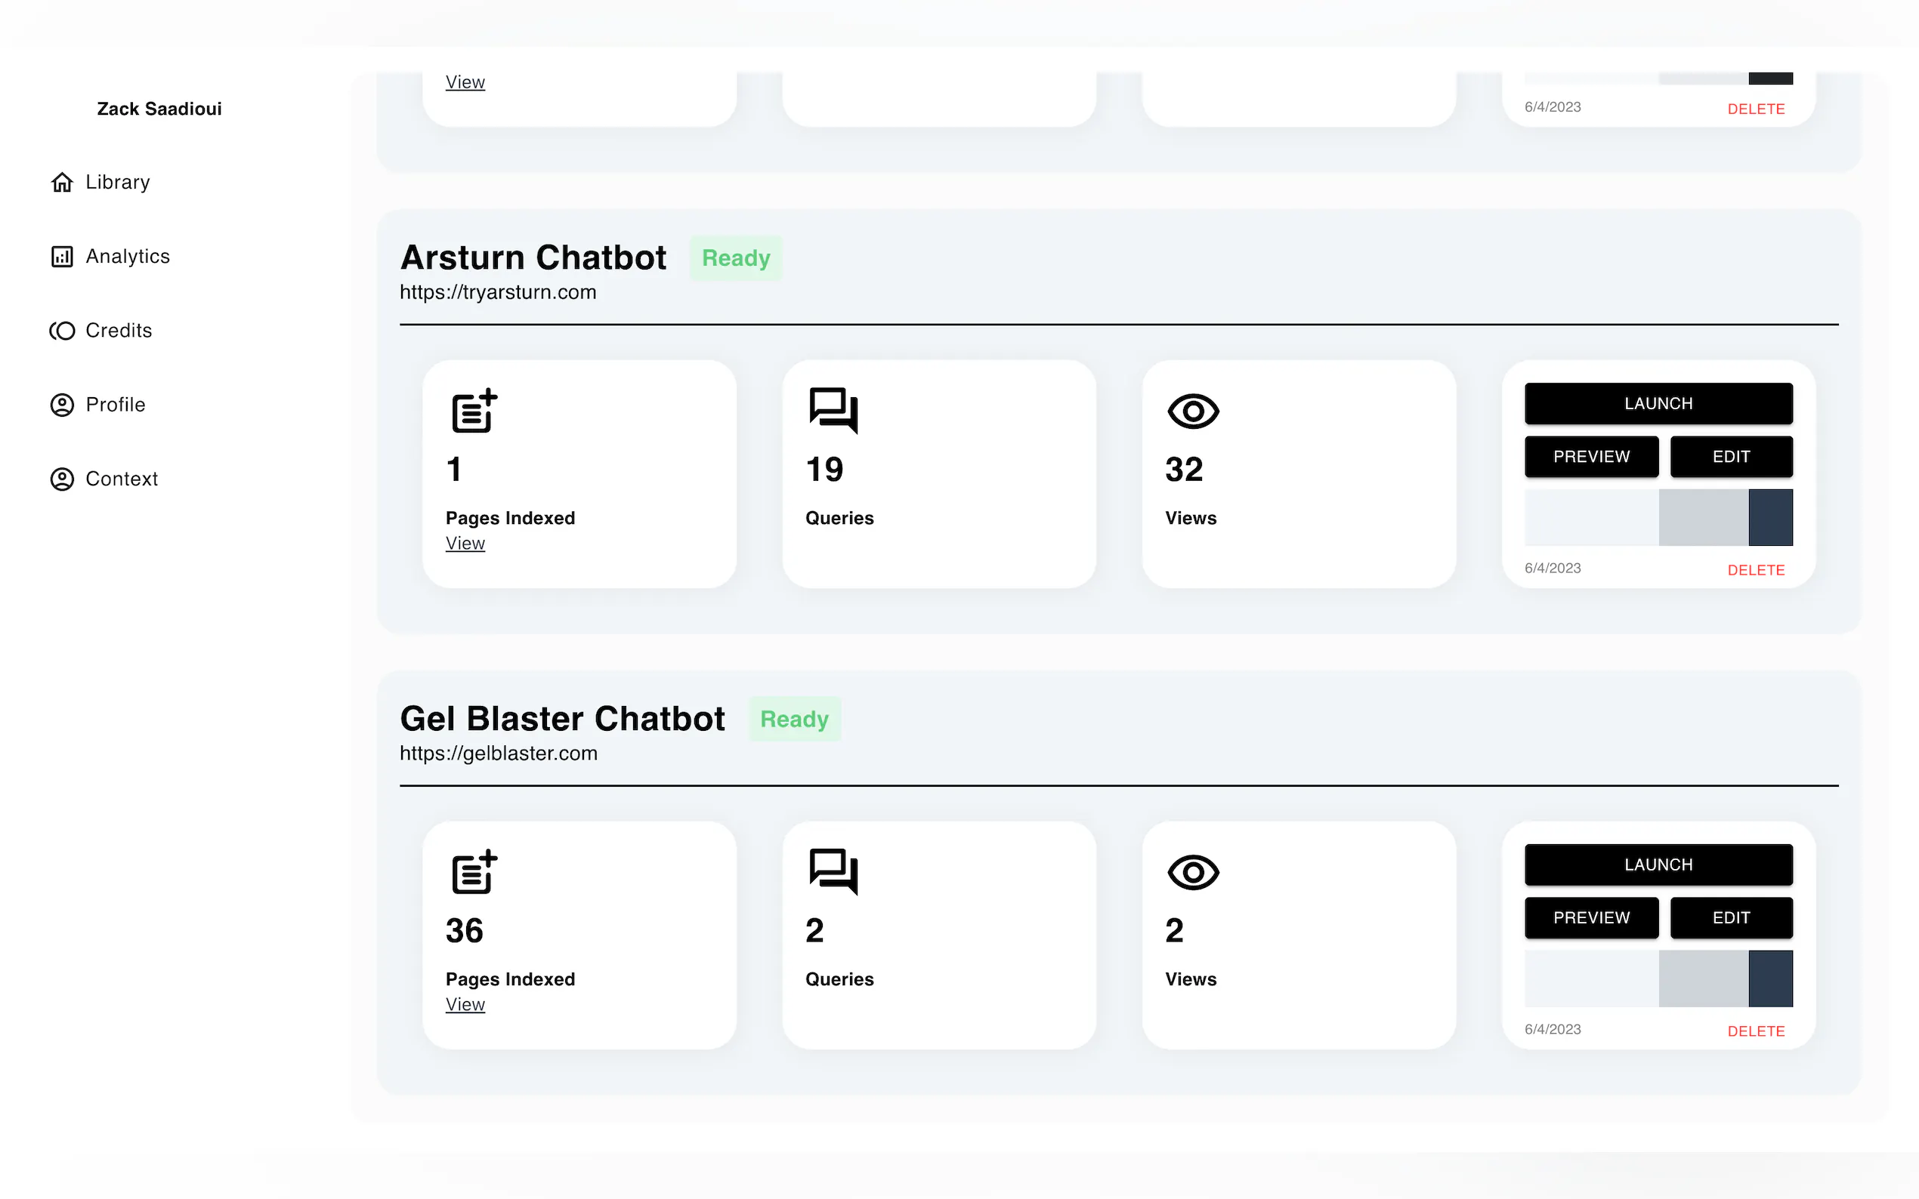Click the Library home icon

tap(62, 183)
